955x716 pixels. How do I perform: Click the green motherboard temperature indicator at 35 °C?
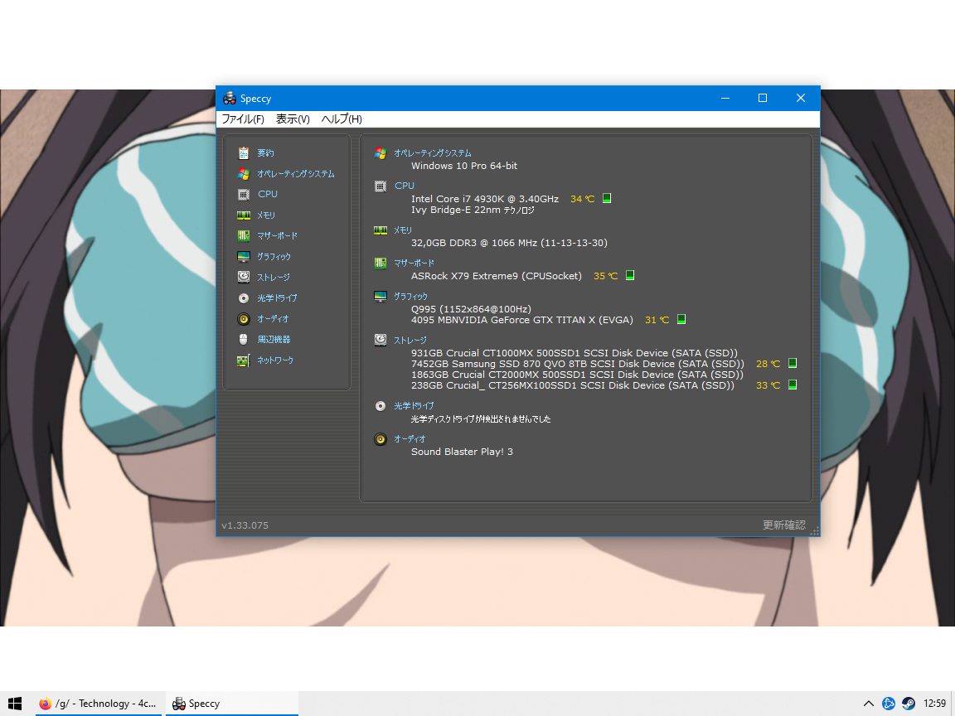630,275
